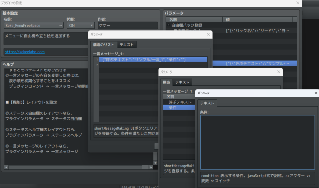
Task: Select the 自由欄パック登録 parameter row
Action: (x=231, y=25)
